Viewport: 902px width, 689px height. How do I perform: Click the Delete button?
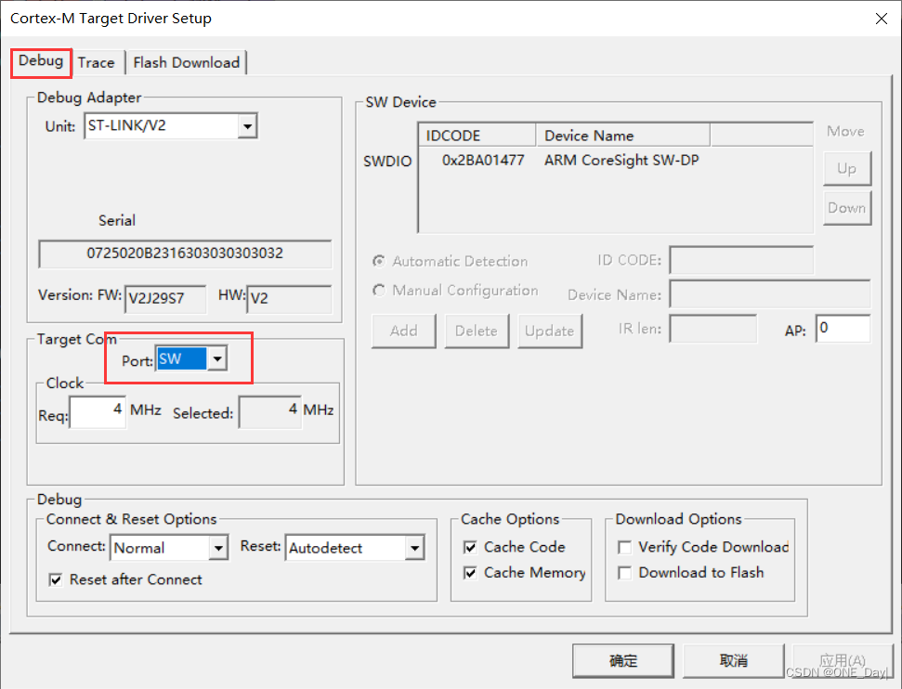pyautogui.click(x=477, y=331)
